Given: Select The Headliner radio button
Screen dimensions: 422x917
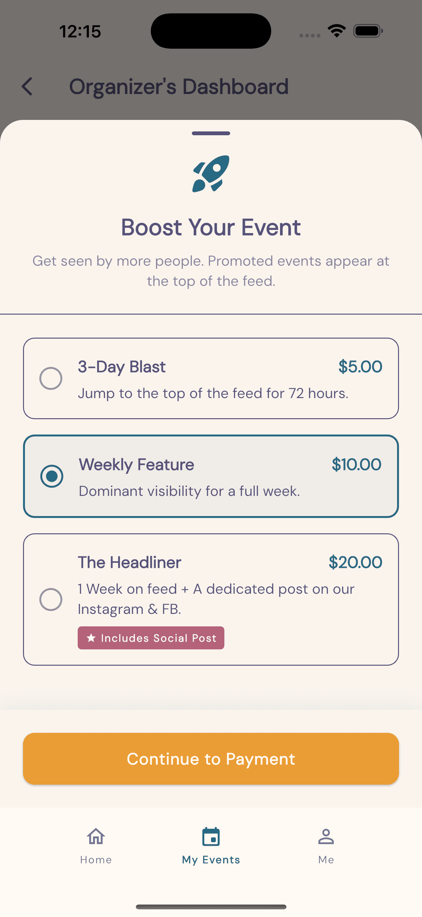Looking at the screenshot, I should coord(51,599).
